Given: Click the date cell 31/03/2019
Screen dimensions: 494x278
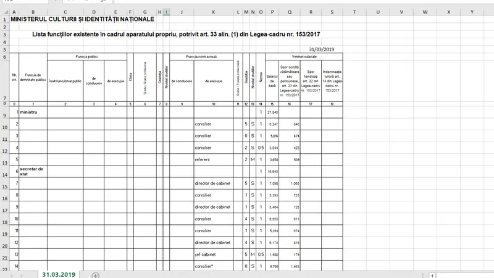Looking at the screenshot, I should click(x=321, y=49).
